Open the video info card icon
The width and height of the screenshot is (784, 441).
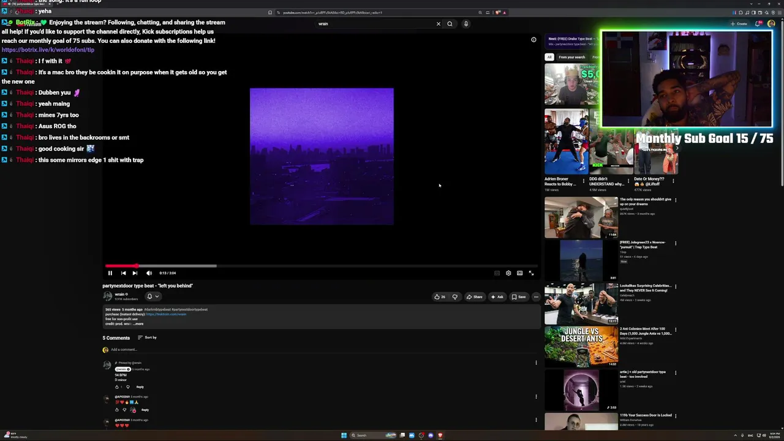533,40
